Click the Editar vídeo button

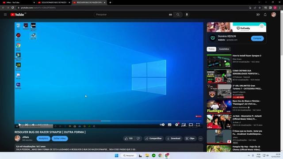click(x=60, y=138)
